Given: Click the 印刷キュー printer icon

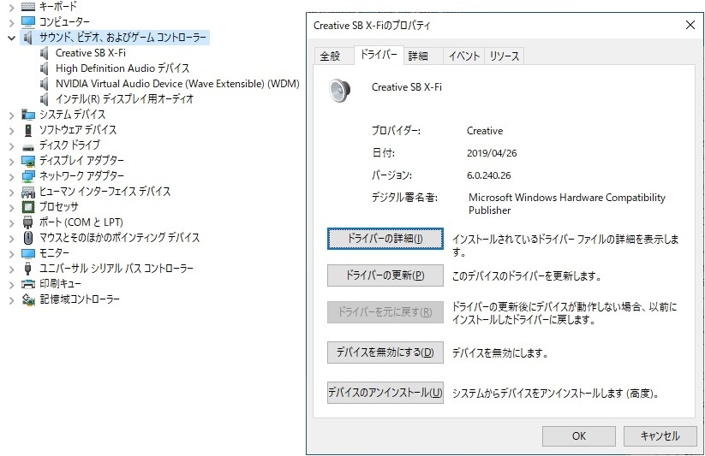Looking at the screenshot, I should (28, 284).
